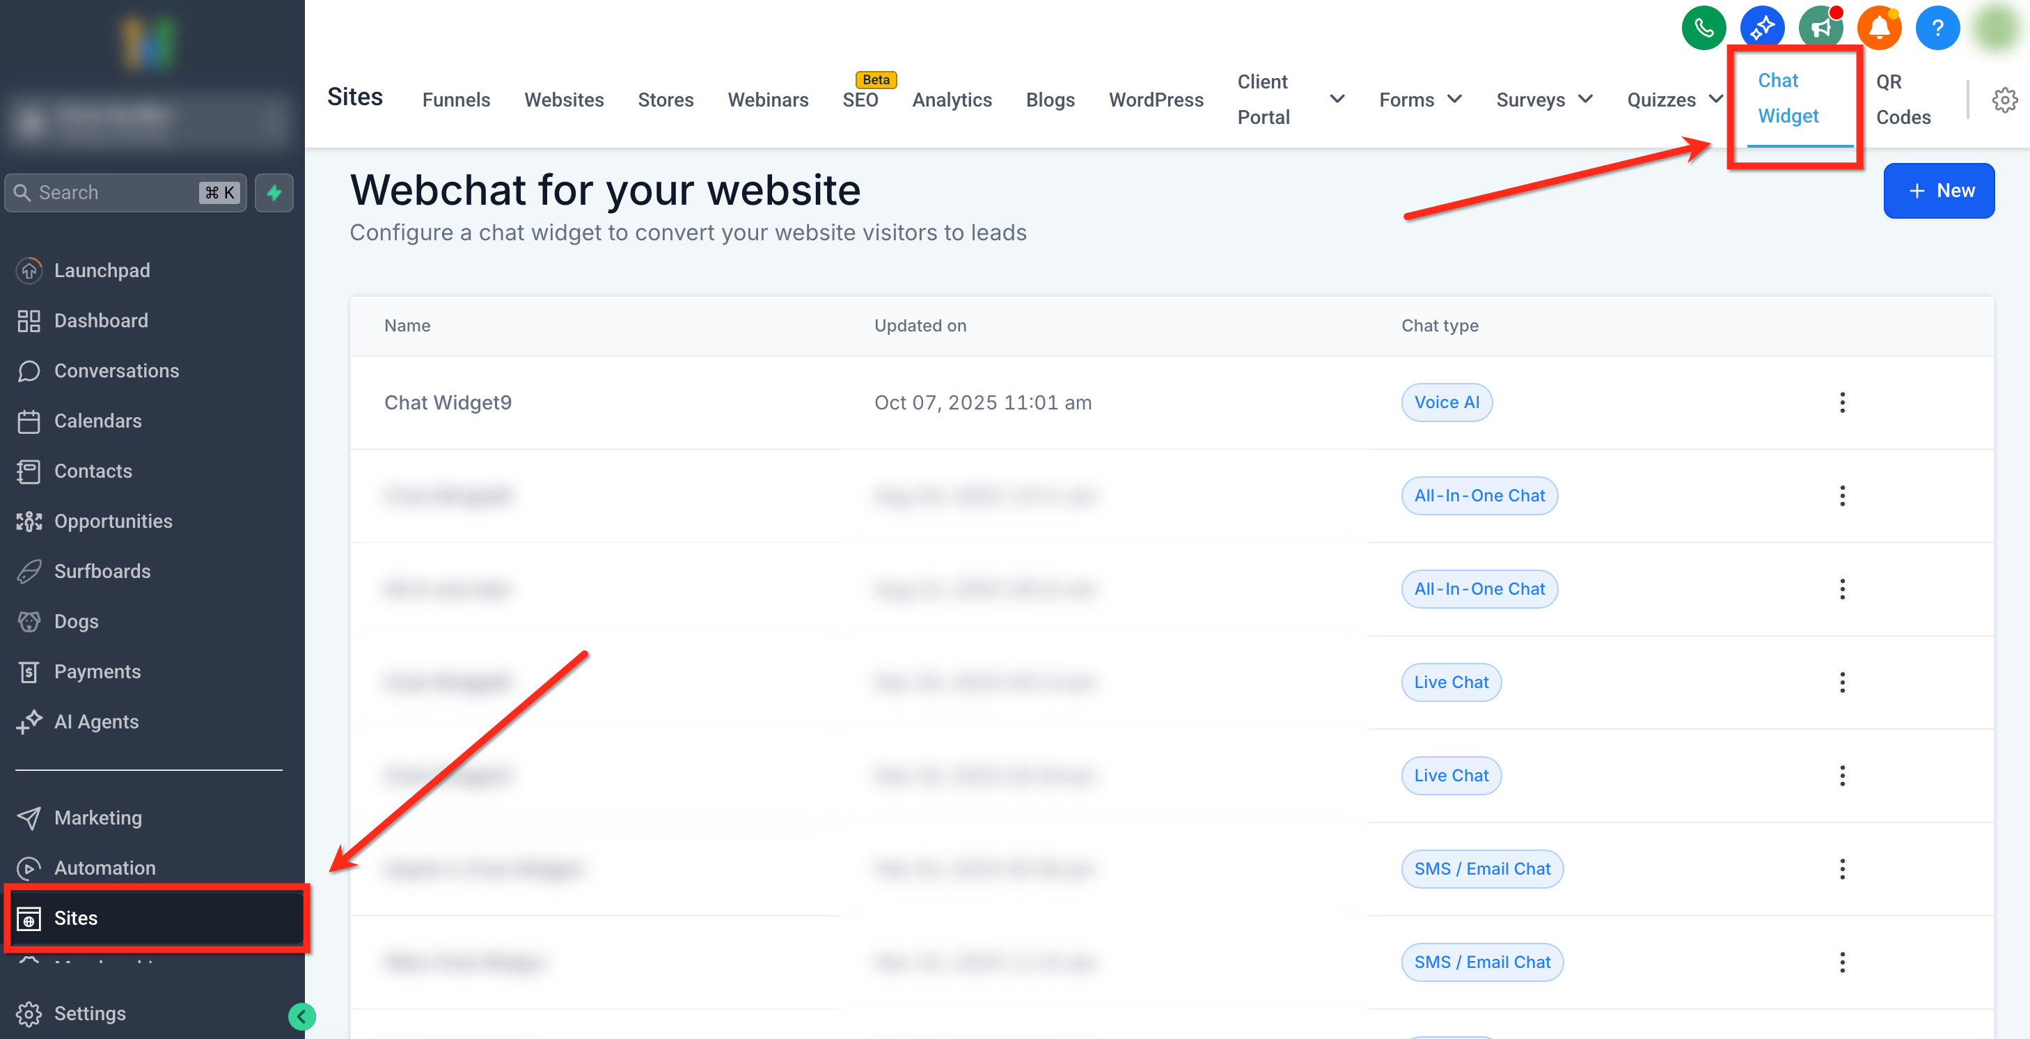Screen dimensions: 2030x1039
Task: Open three-dot menu for Chat Widget9
Action: pyautogui.click(x=1841, y=403)
